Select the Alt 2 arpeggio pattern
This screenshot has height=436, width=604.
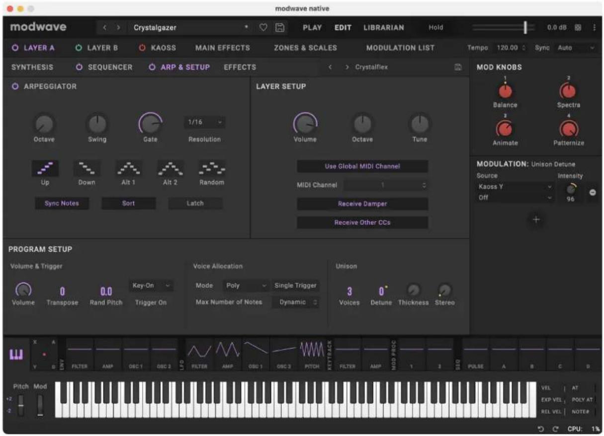(170, 168)
